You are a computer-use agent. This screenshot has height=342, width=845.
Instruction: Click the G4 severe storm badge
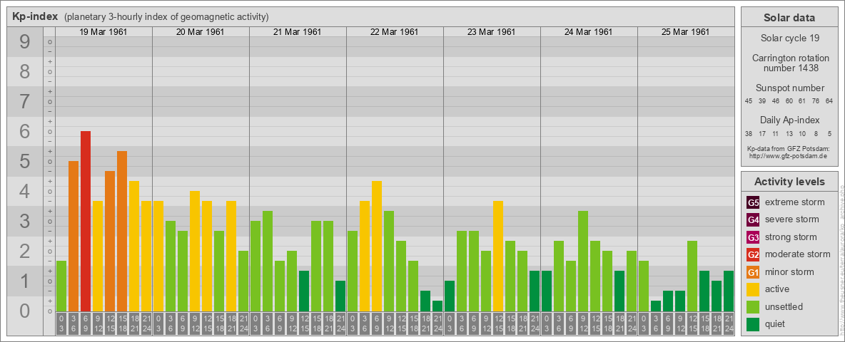(753, 220)
